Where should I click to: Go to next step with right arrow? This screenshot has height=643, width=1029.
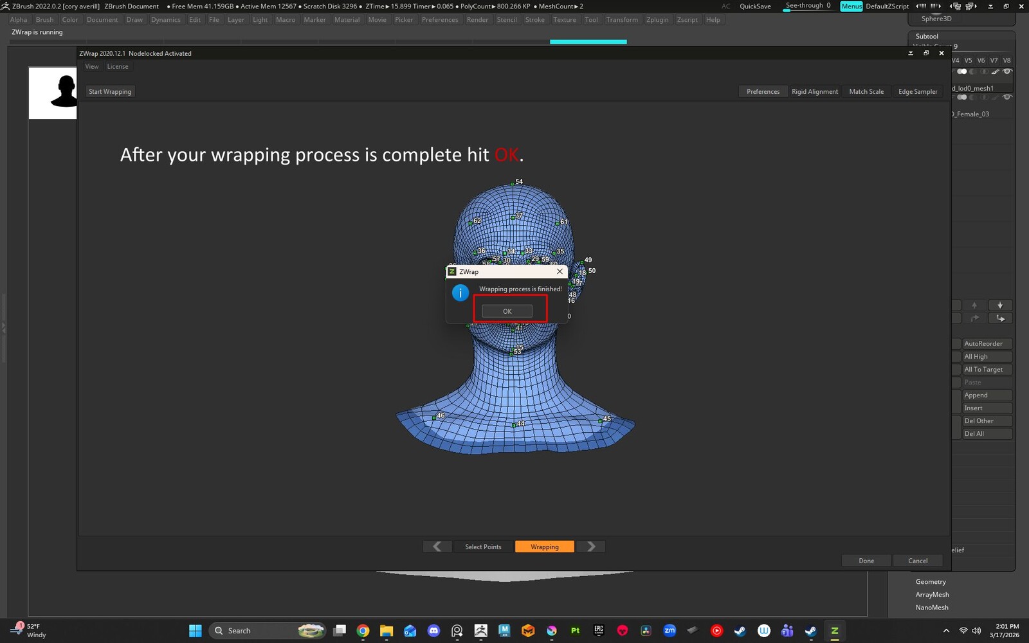[x=591, y=547]
